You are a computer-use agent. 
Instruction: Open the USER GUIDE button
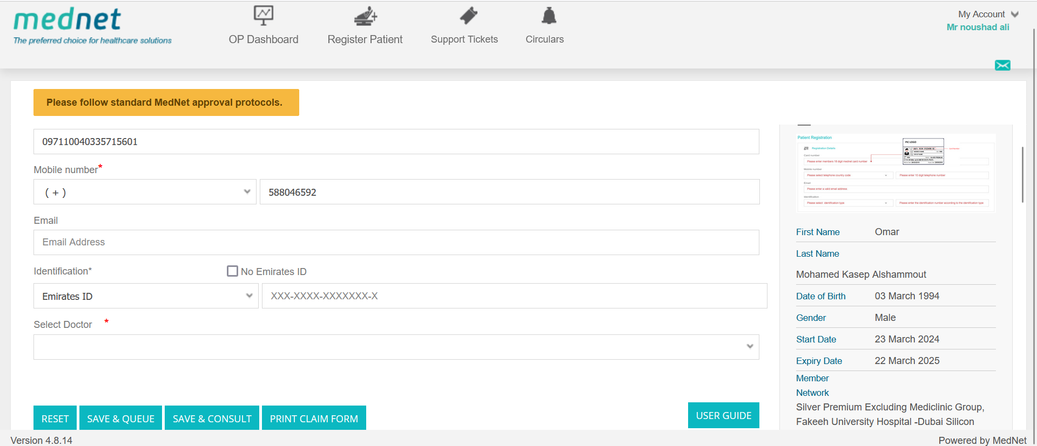tap(724, 415)
